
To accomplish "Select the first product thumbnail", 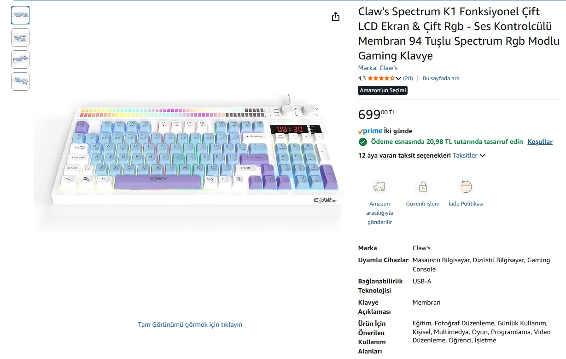I will (20, 15).
